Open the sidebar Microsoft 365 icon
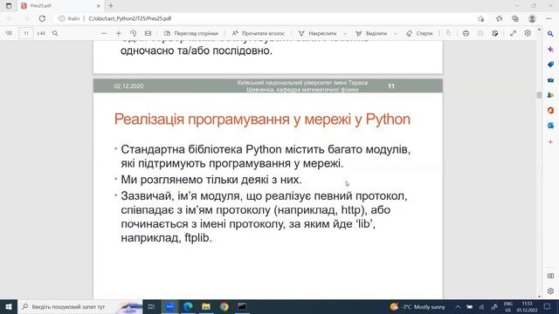 click(550, 111)
